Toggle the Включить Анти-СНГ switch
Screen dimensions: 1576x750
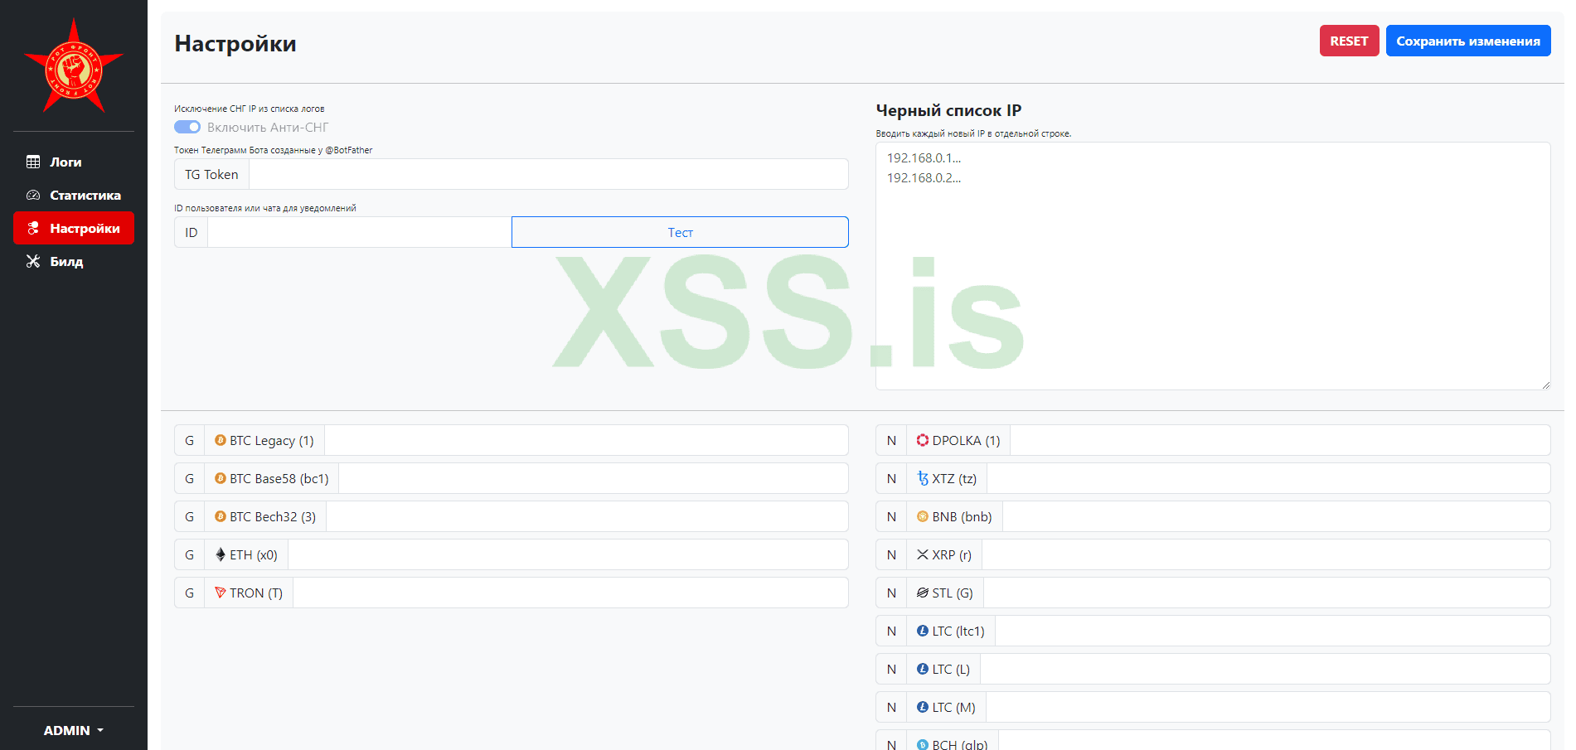click(187, 127)
